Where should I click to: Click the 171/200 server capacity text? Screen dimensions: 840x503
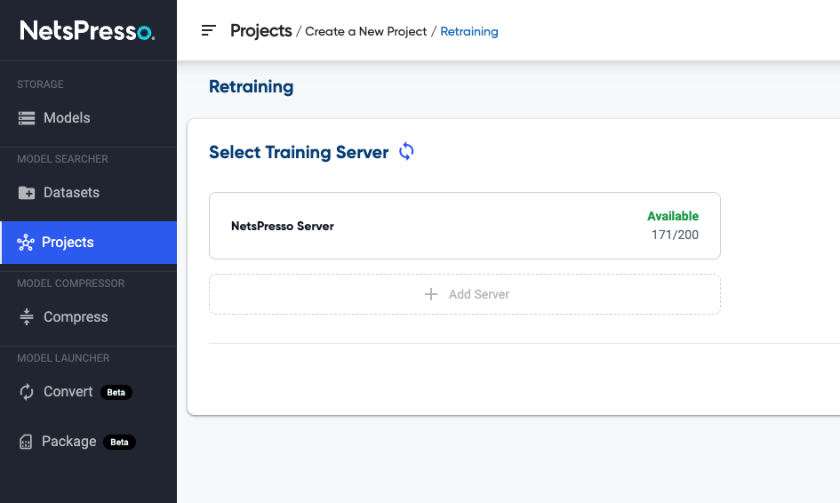click(x=675, y=235)
